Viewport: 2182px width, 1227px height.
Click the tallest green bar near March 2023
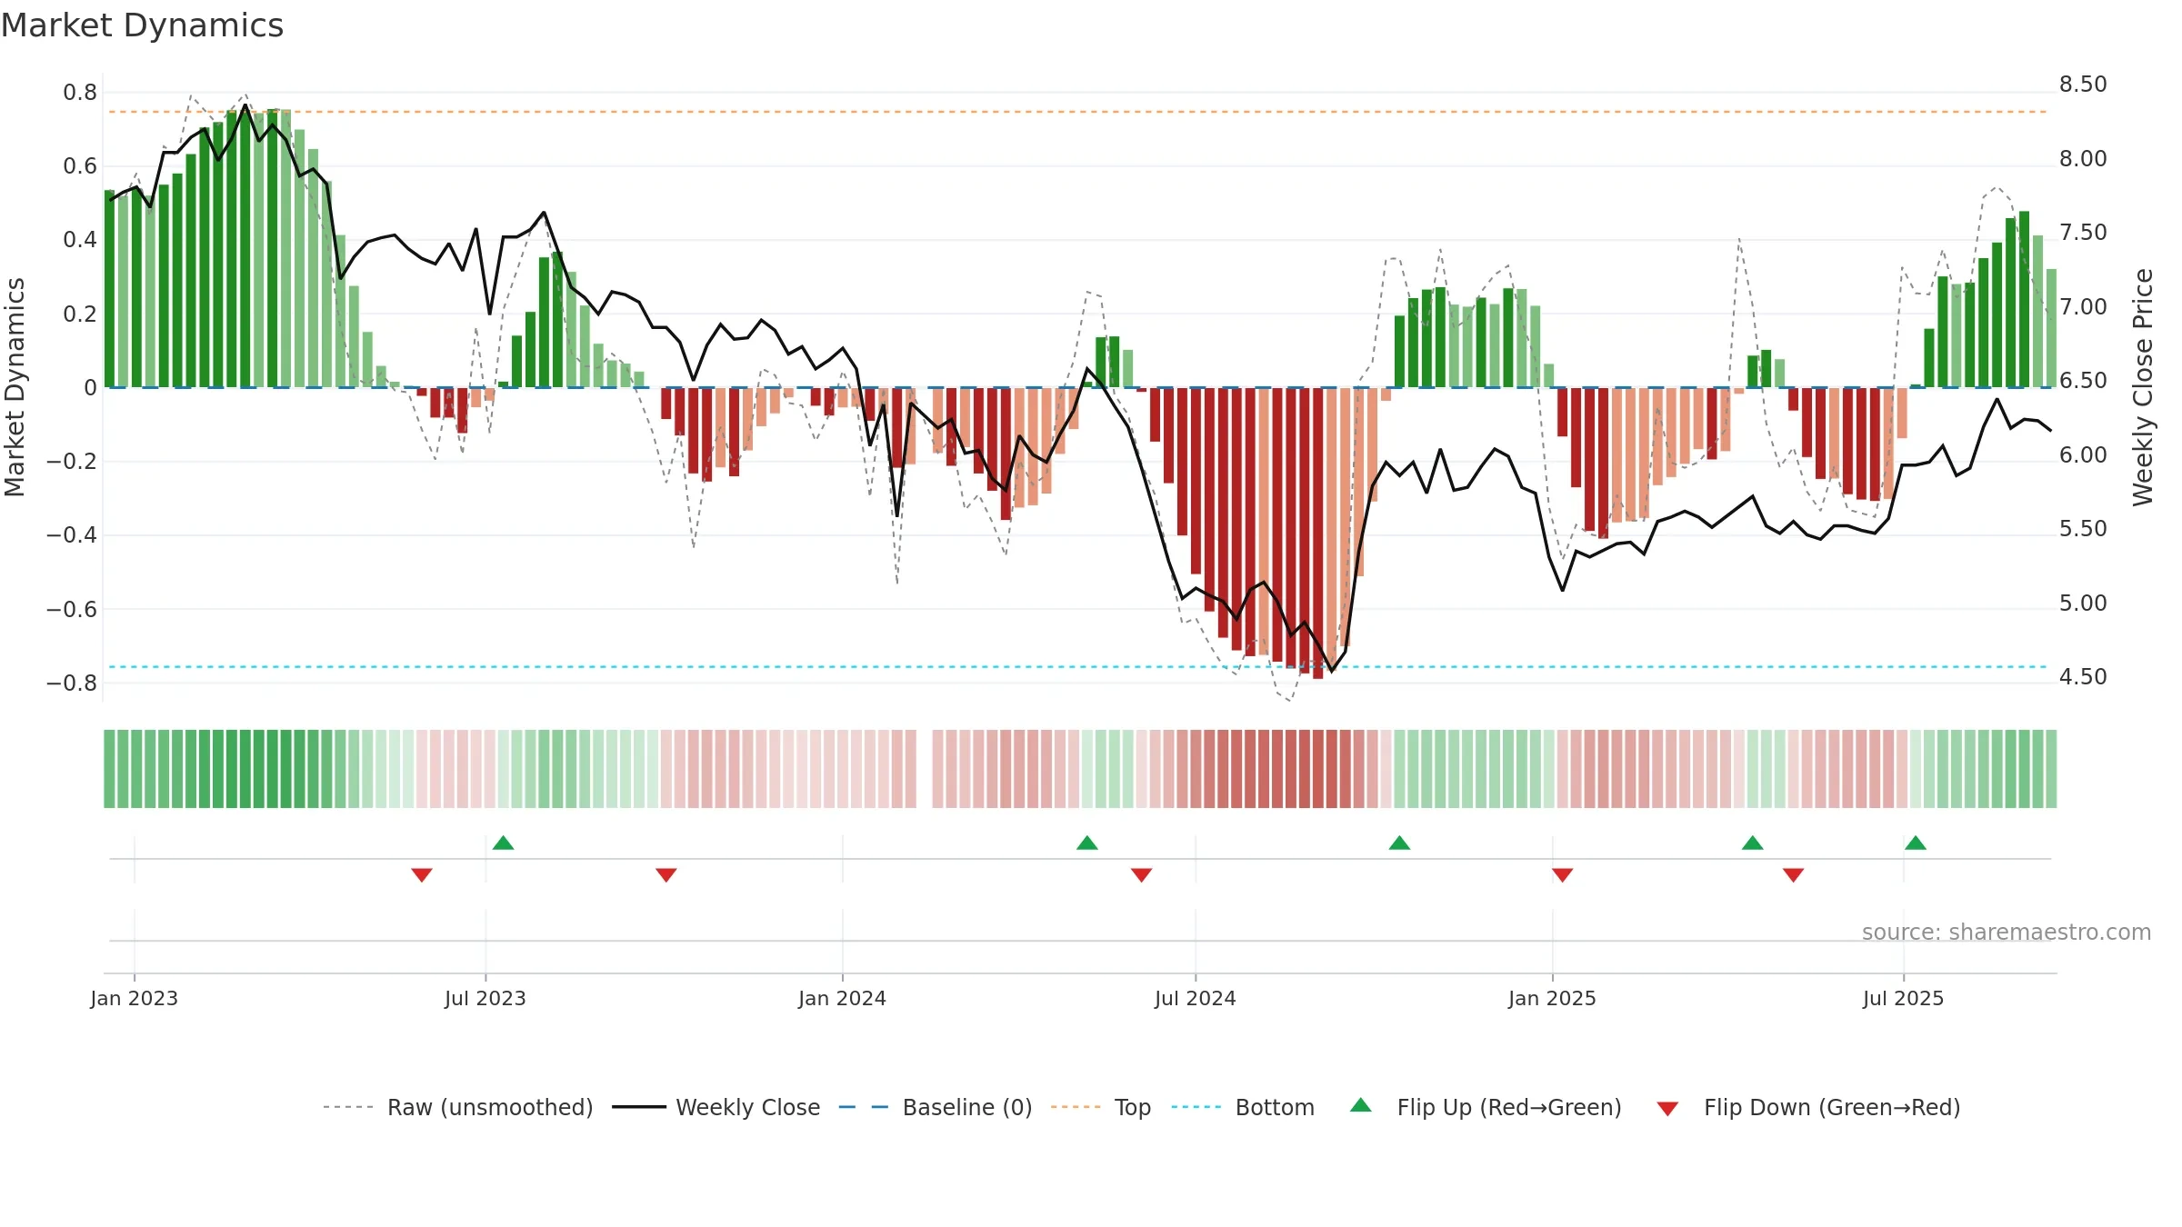(273, 248)
